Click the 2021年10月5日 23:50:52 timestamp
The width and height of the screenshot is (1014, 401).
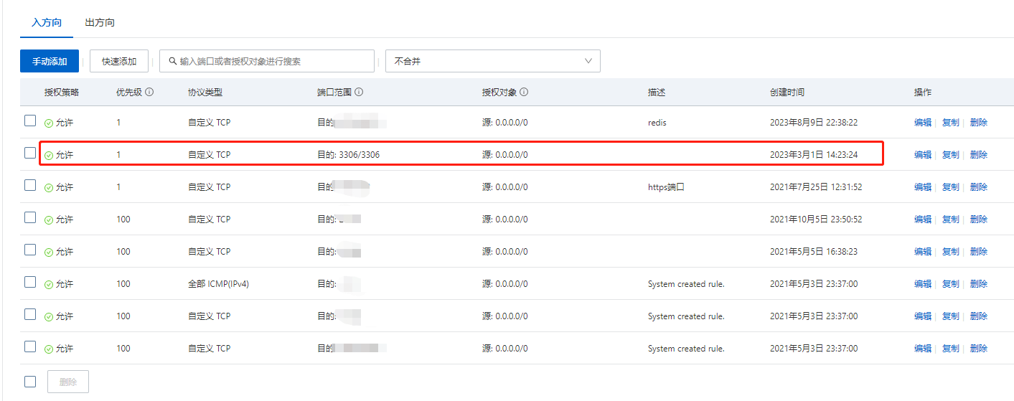click(x=816, y=220)
